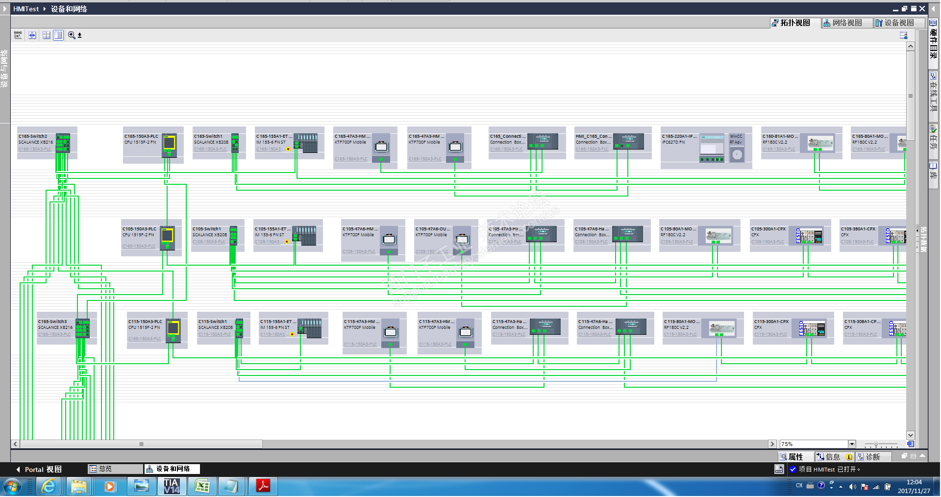Open the 75% zoom level dropdown
The height and width of the screenshot is (497, 941).
pyautogui.click(x=852, y=444)
